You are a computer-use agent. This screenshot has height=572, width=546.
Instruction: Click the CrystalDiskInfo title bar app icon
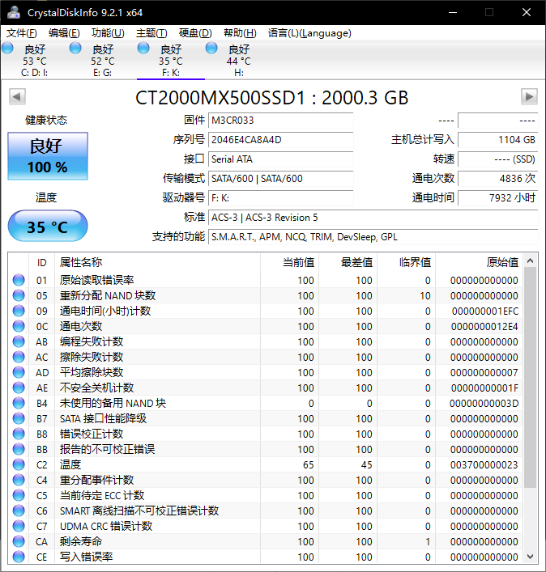pyautogui.click(x=14, y=12)
